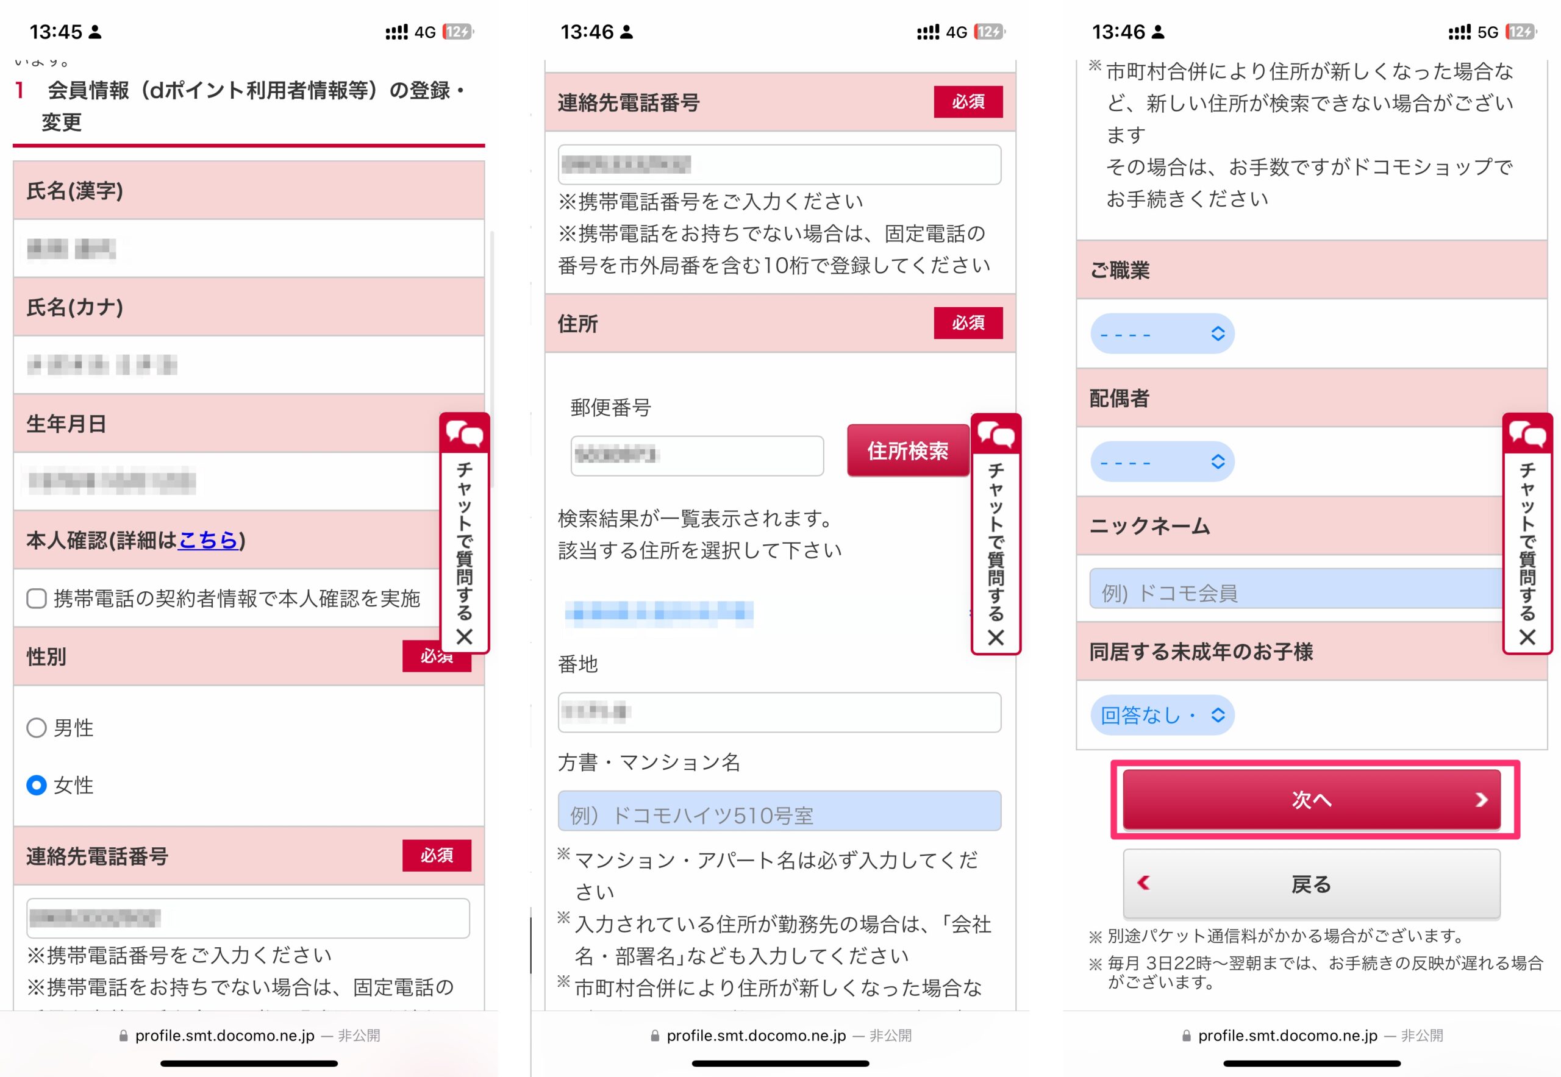
Task: Tap battery icon in middle screen status bar
Action: click(990, 32)
